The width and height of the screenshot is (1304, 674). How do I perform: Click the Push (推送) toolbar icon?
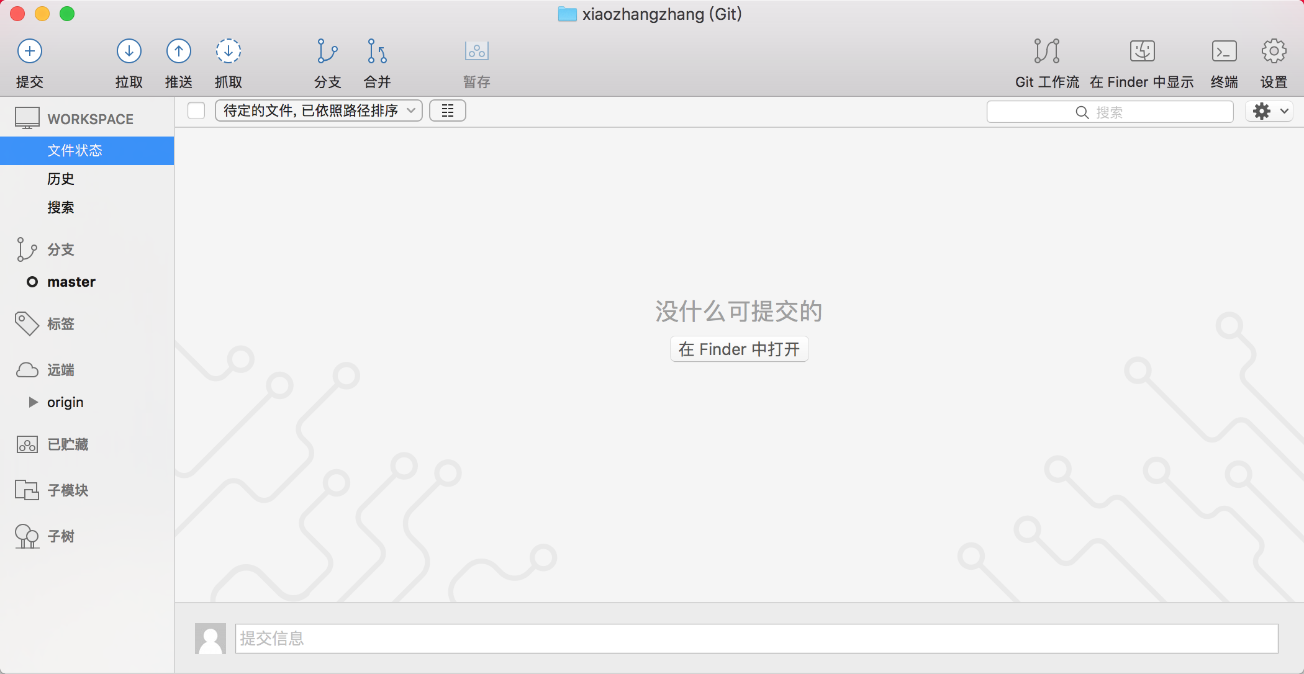[178, 52]
